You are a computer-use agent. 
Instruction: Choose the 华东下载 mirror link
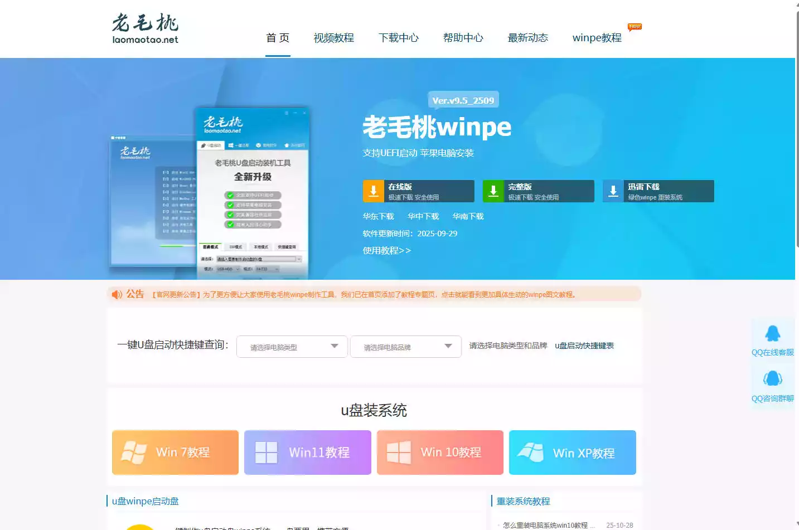point(379,216)
